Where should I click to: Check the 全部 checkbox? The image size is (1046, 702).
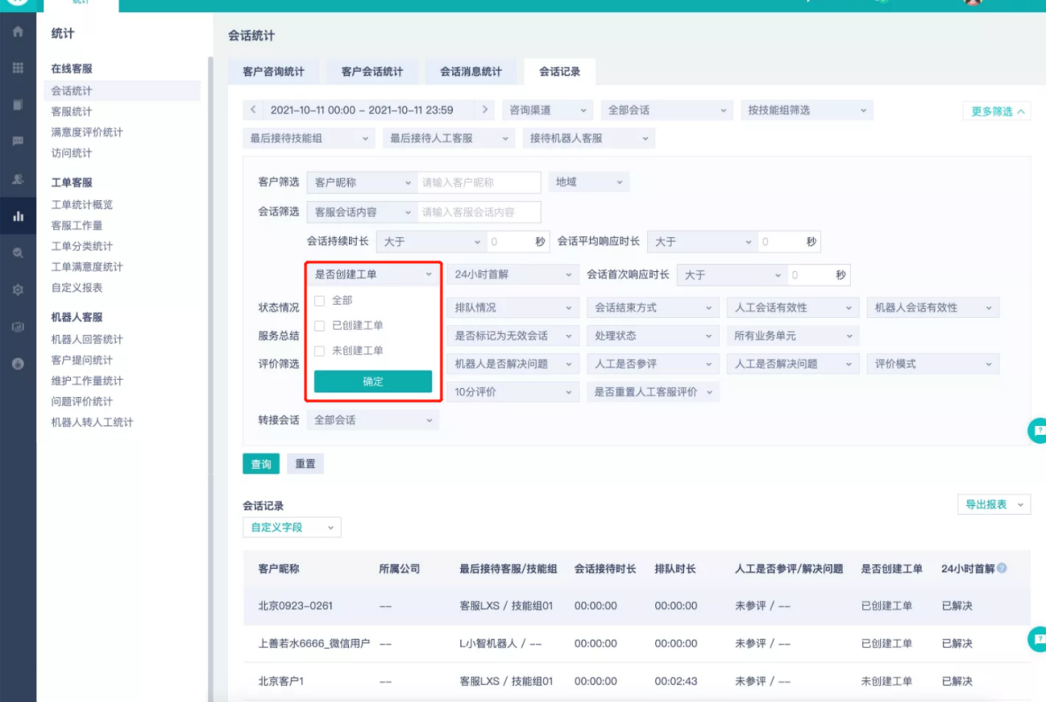[x=320, y=301]
